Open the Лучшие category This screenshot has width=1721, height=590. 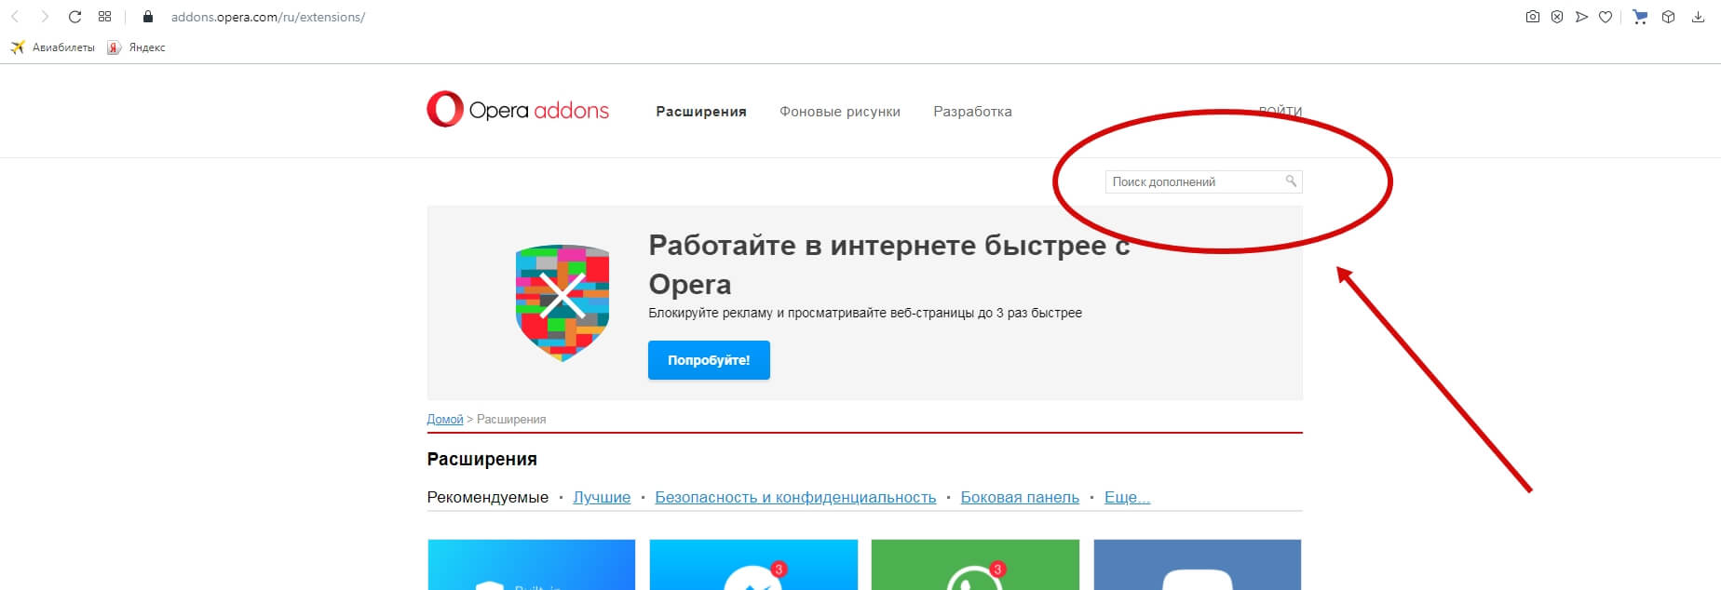pyautogui.click(x=602, y=497)
